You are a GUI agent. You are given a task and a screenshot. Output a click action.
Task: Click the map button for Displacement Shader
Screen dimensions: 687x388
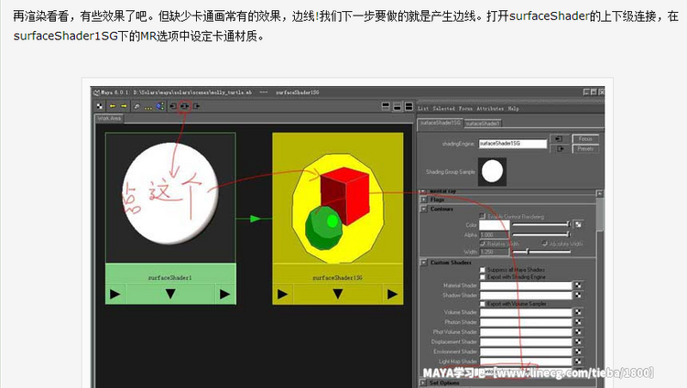coord(578,341)
